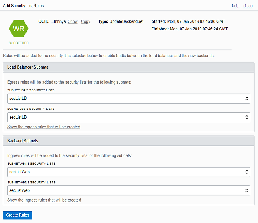The width and height of the screenshot is (258, 223).
Task: Click the Create Rules button
Action: click(18, 215)
